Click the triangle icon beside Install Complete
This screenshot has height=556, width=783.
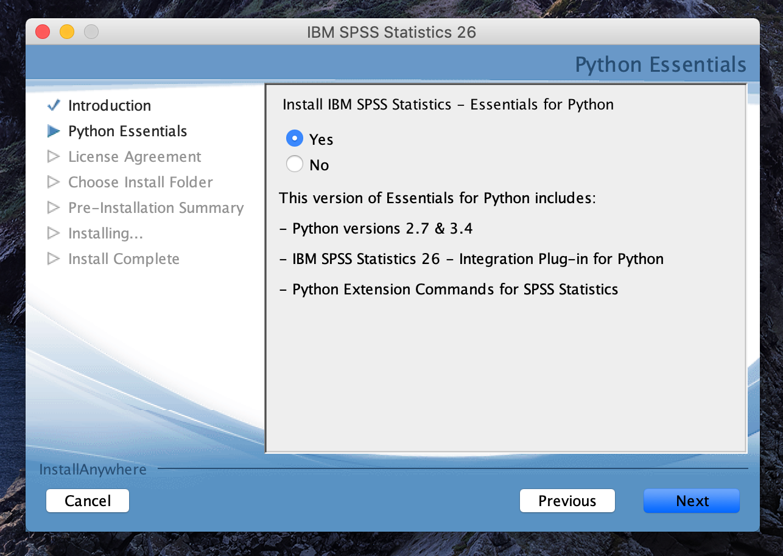click(54, 259)
